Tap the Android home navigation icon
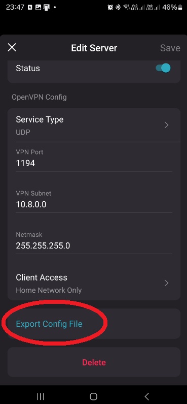Image resolution: width=187 pixels, height=404 pixels. [93, 396]
